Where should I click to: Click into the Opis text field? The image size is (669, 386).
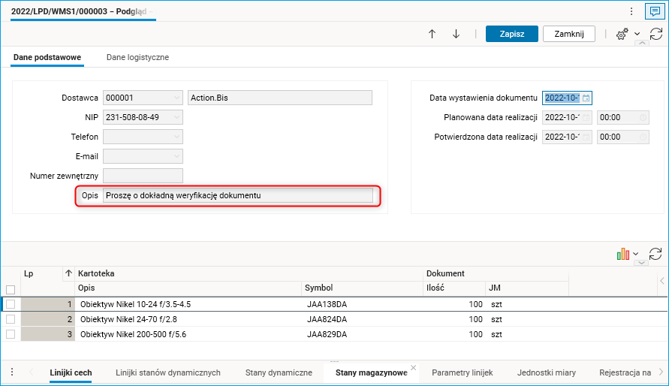click(238, 195)
